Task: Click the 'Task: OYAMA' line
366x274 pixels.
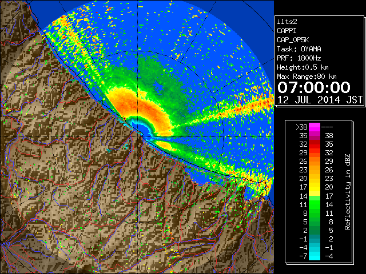Action: pos(299,49)
